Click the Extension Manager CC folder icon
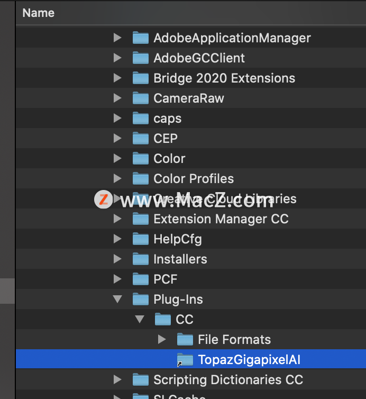Image resolution: width=366 pixels, height=399 pixels. coord(141,219)
